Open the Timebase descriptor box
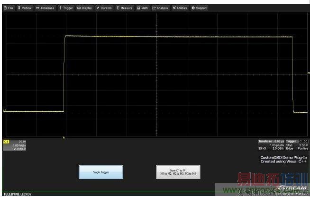The height and width of the screenshot is (197, 310). point(271,145)
